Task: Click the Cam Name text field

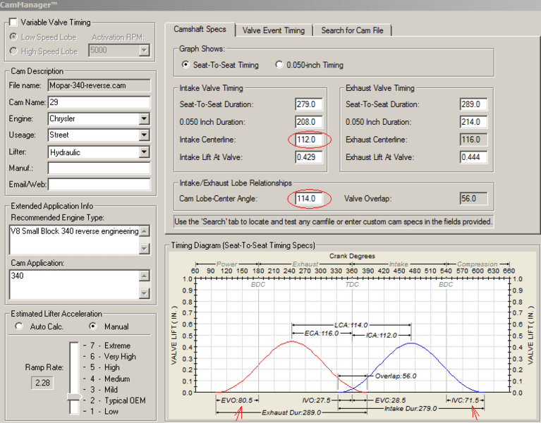Action: (x=99, y=102)
